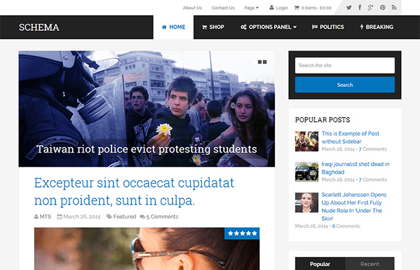Open the Facebook social icon
420x270 pixels.
(360, 7)
